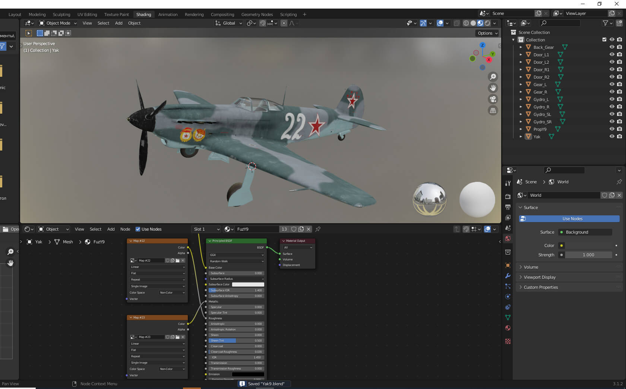Click the zoom magnifier icon in viewport

point(493,77)
